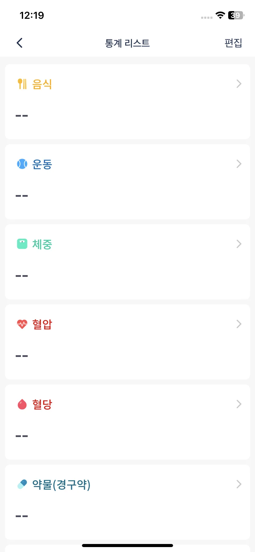The image size is (255, 552).
Task: Tap the green scale 체중 icon
Action: [22, 244]
